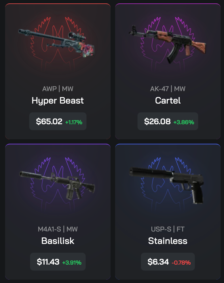Select the Stainless item name
The height and width of the screenshot is (283, 224).
[x=168, y=241]
